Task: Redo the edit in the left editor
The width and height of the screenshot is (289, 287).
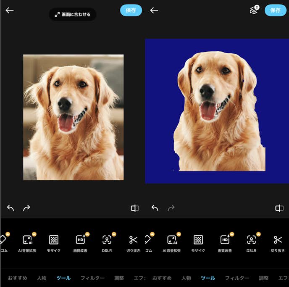Action: tap(26, 208)
